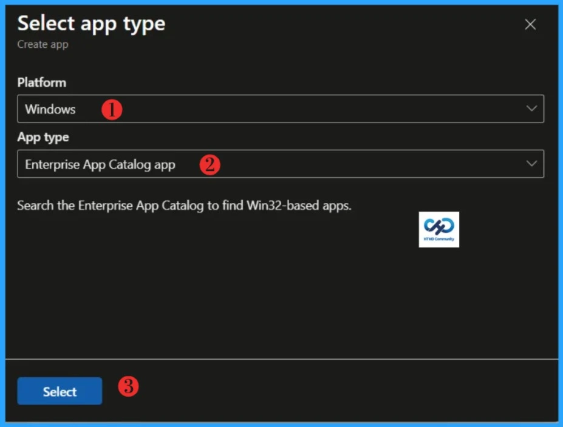Viewport: 563px width, 427px height.
Task: Expand the Platform dropdown chevron arrow
Action: point(531,109)
